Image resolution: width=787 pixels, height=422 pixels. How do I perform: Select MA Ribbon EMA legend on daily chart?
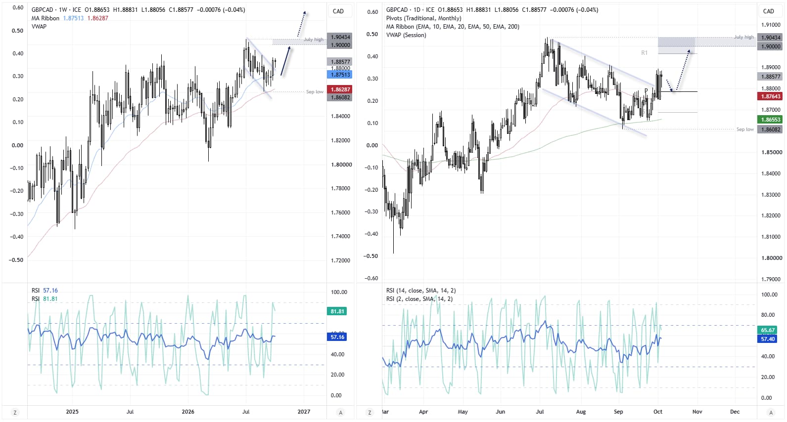[x=453, y=27]
